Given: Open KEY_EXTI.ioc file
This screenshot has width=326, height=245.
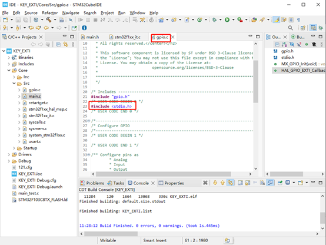Looking at the screenshot, I should tap(30, 174).
